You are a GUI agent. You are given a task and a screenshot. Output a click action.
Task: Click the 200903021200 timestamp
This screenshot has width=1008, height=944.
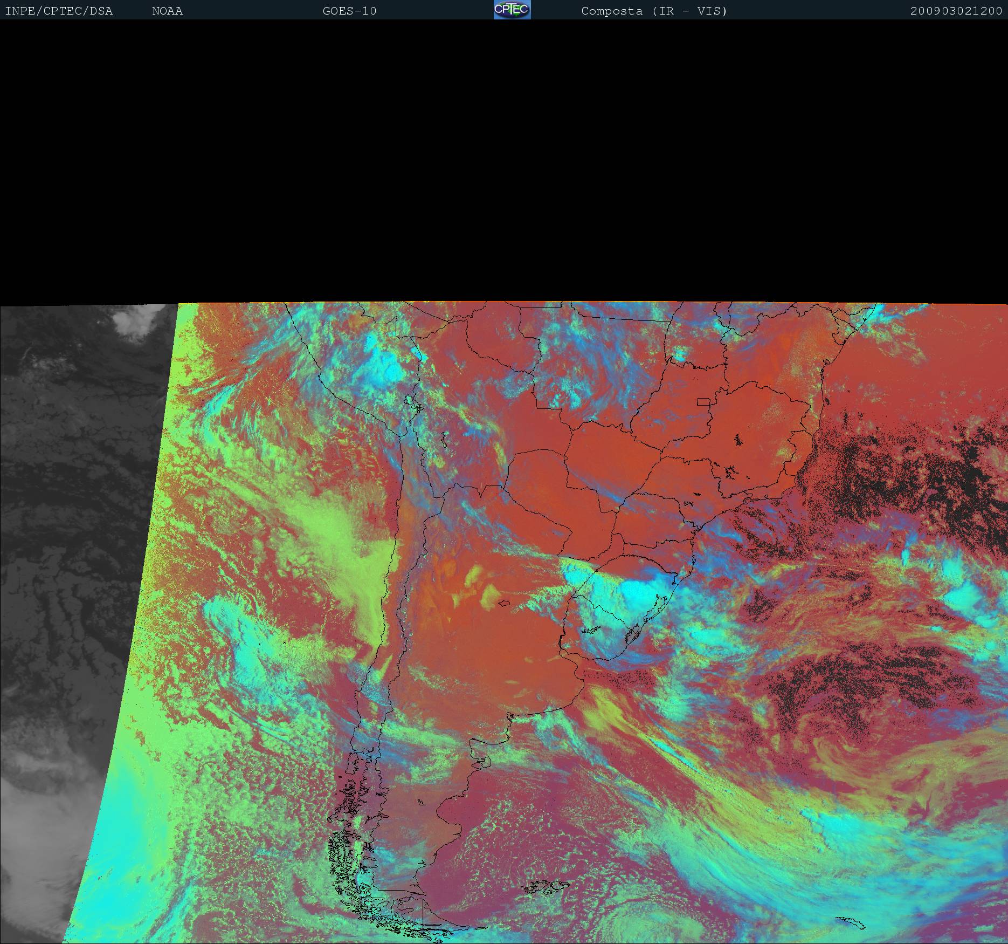(956, 11)
